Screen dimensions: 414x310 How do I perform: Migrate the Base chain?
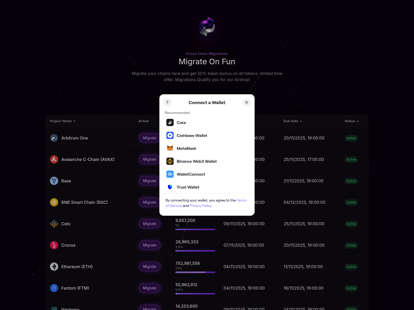150,181
